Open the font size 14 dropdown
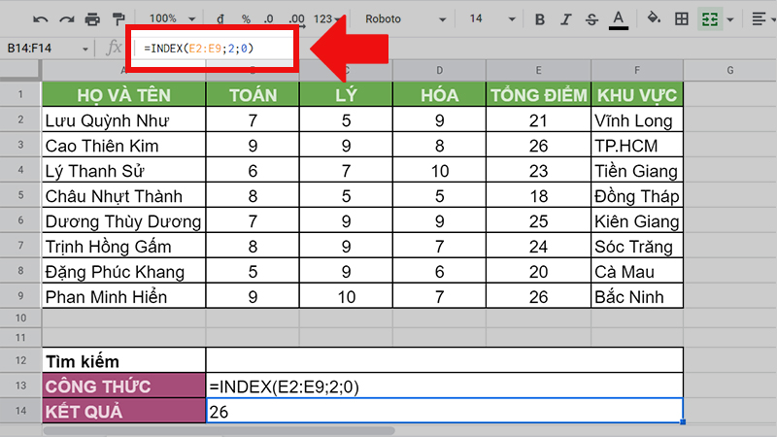This screenshot has height=437, width=777. click(x=491, y=18)
